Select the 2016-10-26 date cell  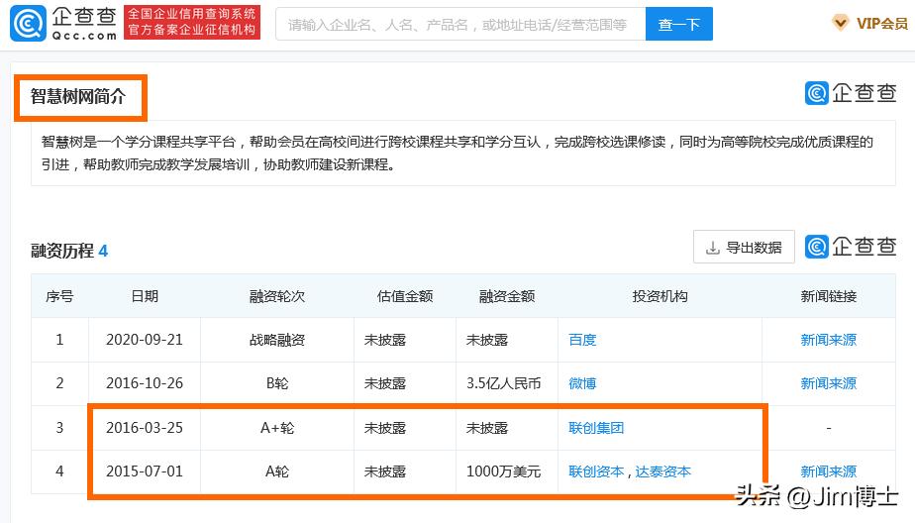coord(145,383)
